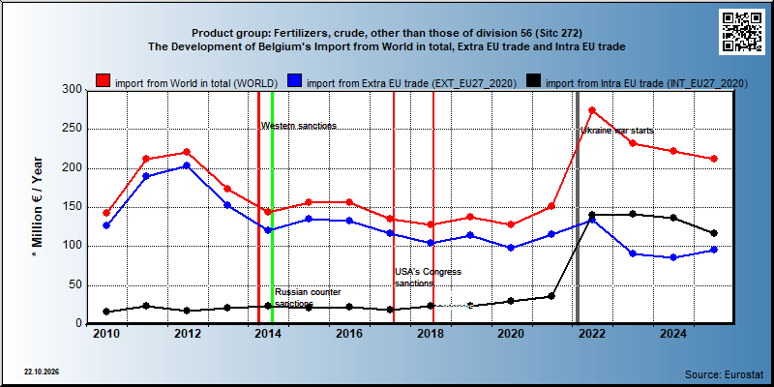
Task: Click the red WORLD data point at 2010
Action: 106,213
